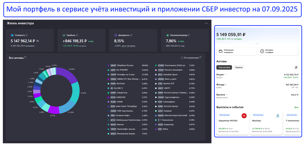
Task: Click the 5 149 059,91 ₽ balance in Сбер Инвестор
Action: coord(231,34)
